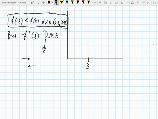
Task: Pick the second red pen
Action: [83, 2]
